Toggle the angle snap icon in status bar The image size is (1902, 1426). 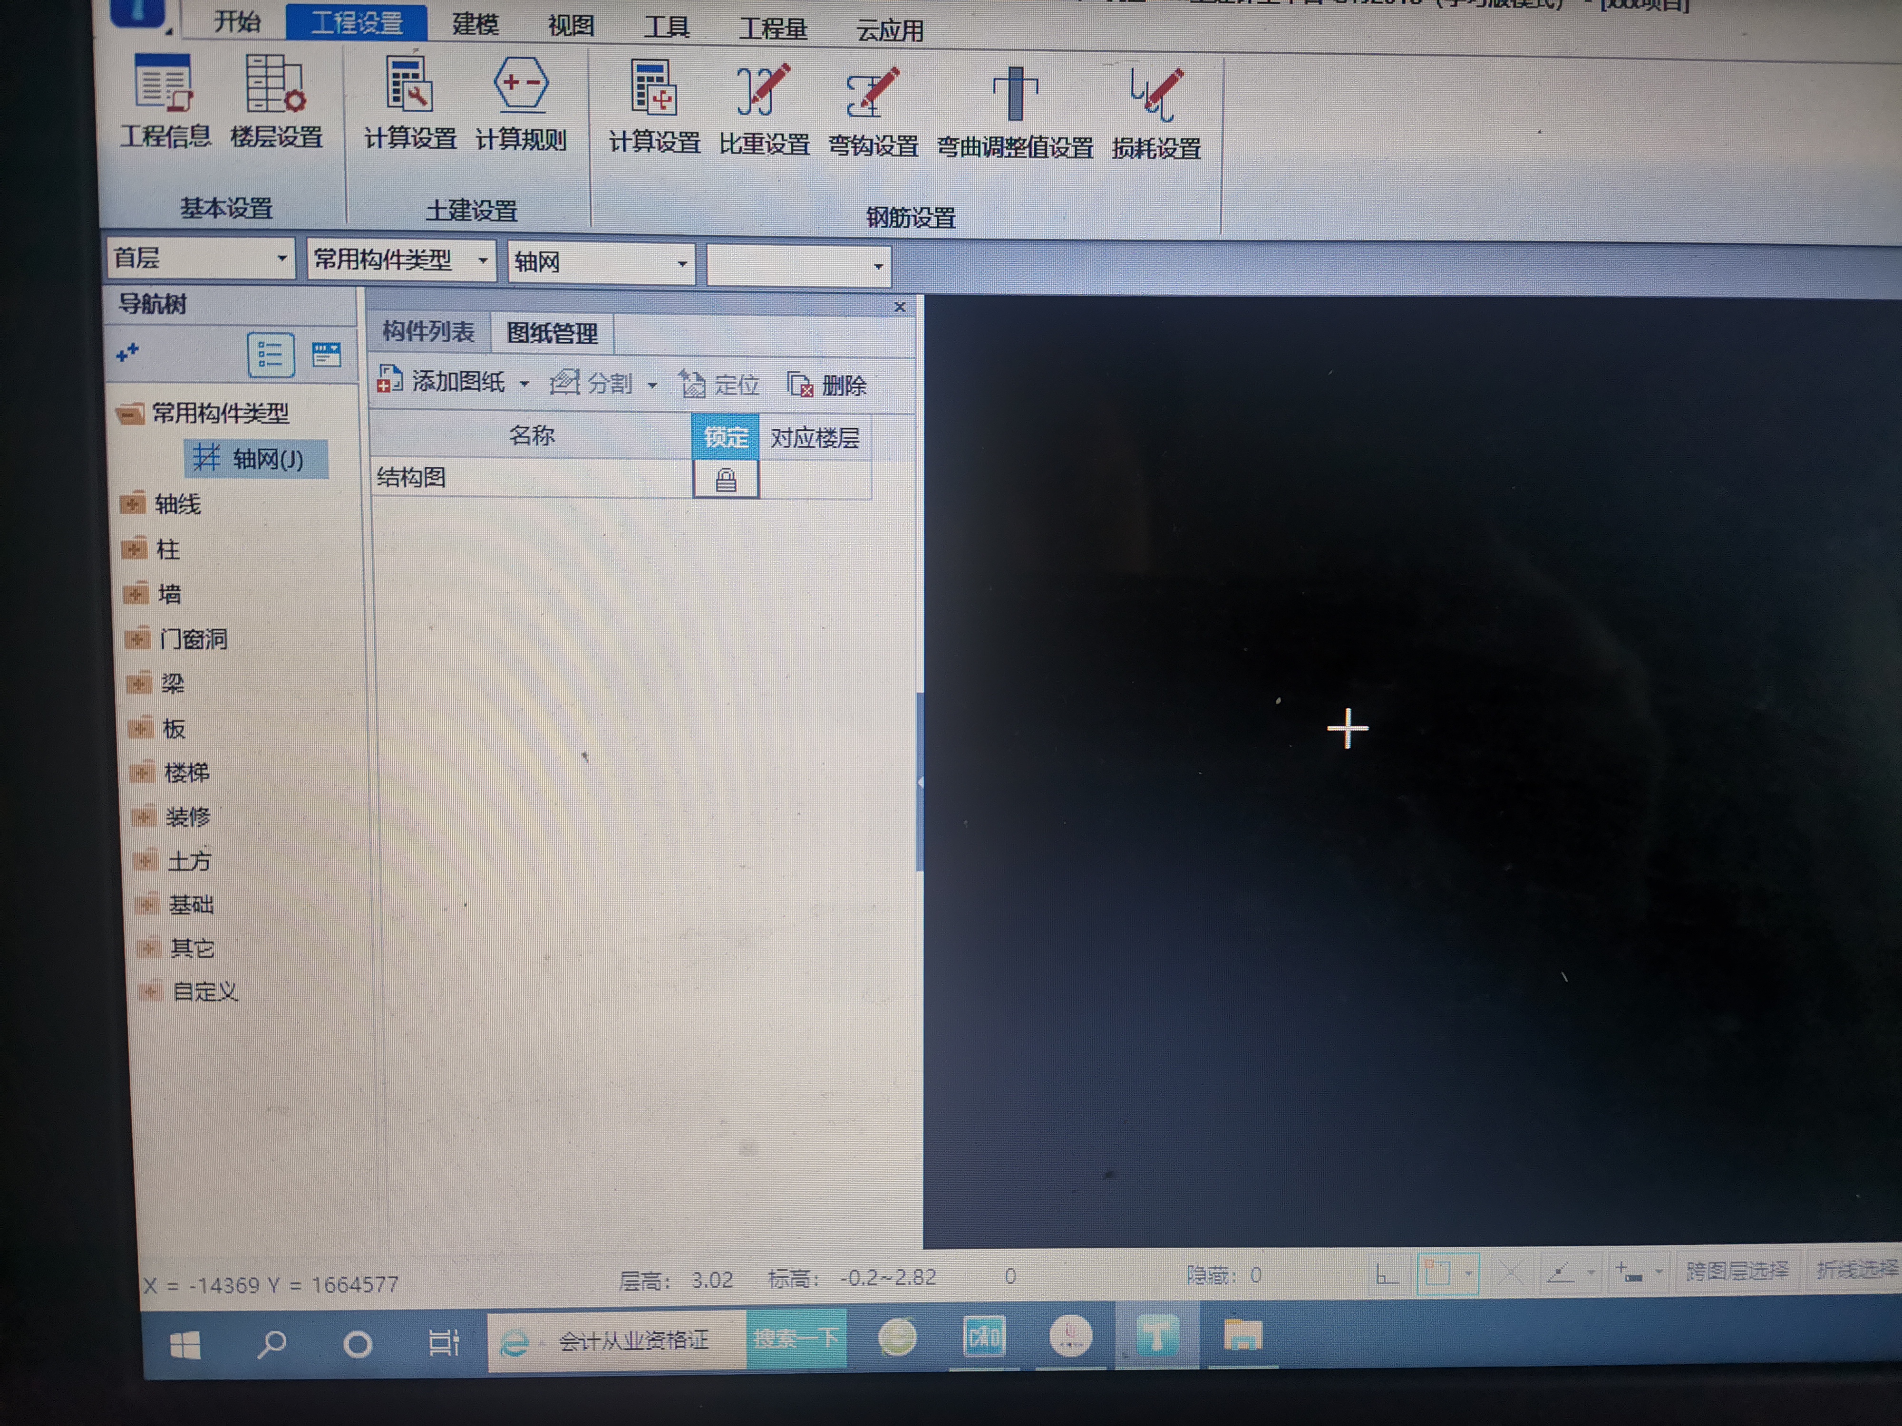(x=1561, y=1272)
